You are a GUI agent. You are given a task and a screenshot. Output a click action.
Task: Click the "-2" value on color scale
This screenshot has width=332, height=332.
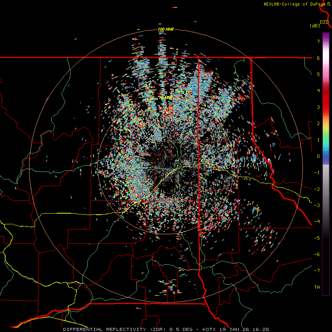[x=317, y=189]
